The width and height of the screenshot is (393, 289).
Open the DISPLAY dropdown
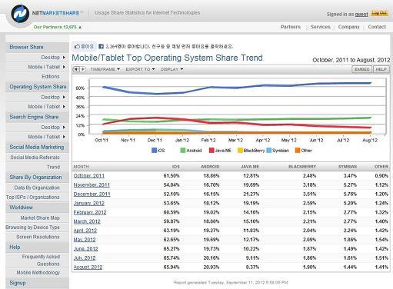click(x=172, y=69)
